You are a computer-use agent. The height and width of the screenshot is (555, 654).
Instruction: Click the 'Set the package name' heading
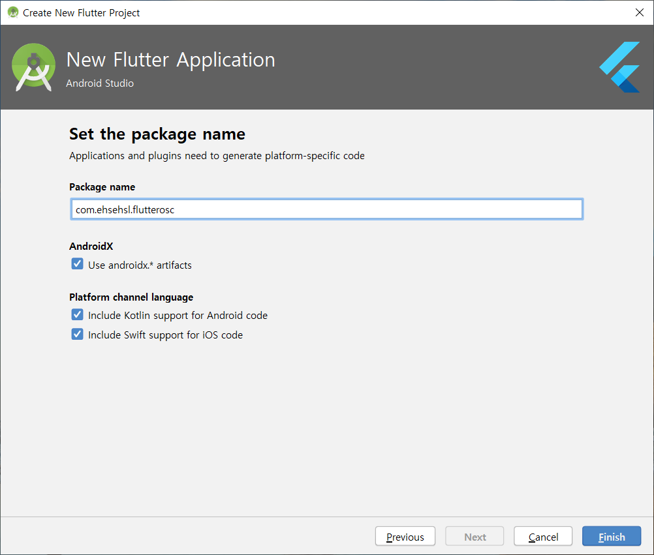pos(157,134)
